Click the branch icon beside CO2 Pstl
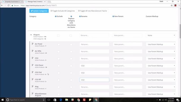 [x=33, y=72]
